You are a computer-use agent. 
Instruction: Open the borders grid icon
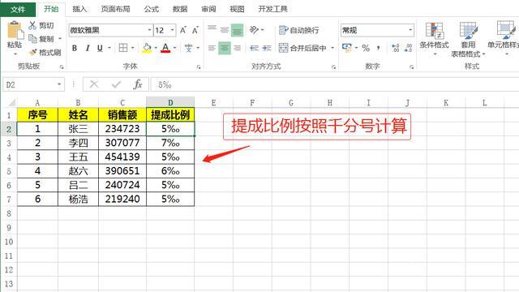pos(123,48)
